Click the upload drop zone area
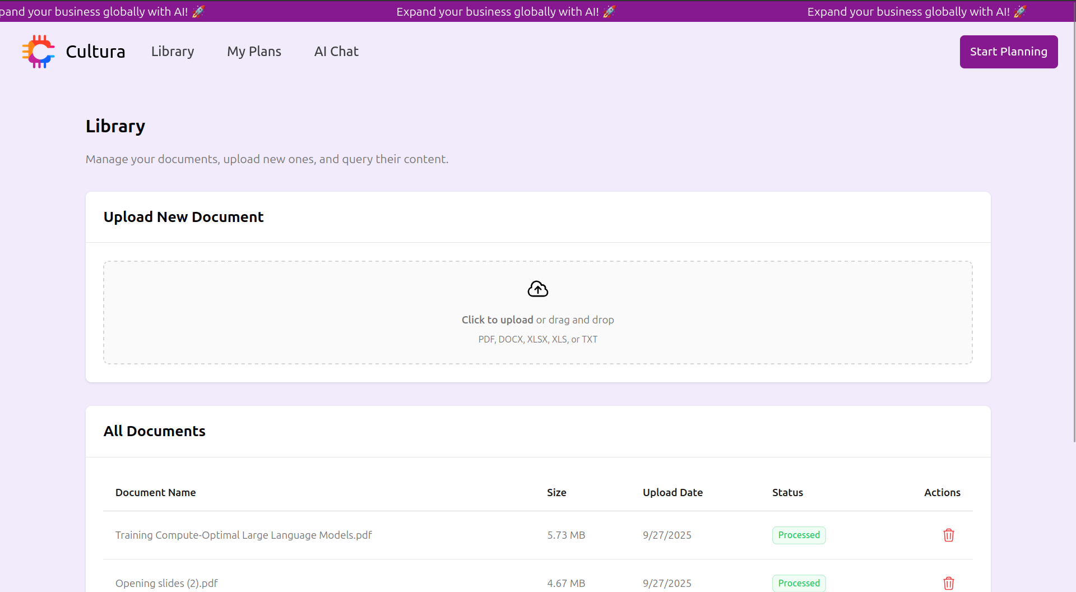The width and height of the screenshot is (1076, 592). pos(538,312)
